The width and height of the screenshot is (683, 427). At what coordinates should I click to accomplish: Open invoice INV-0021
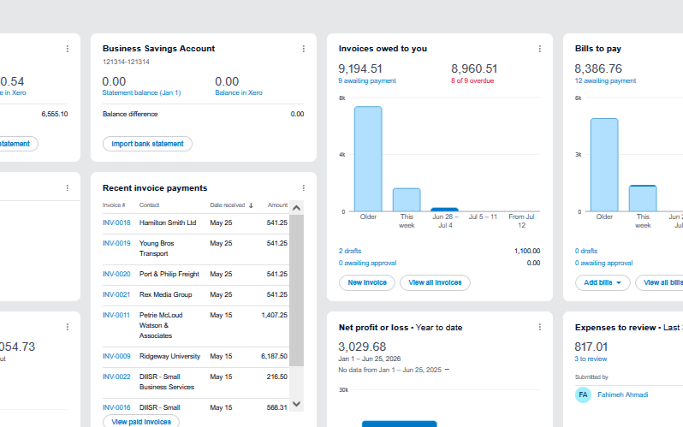(116, 294)
